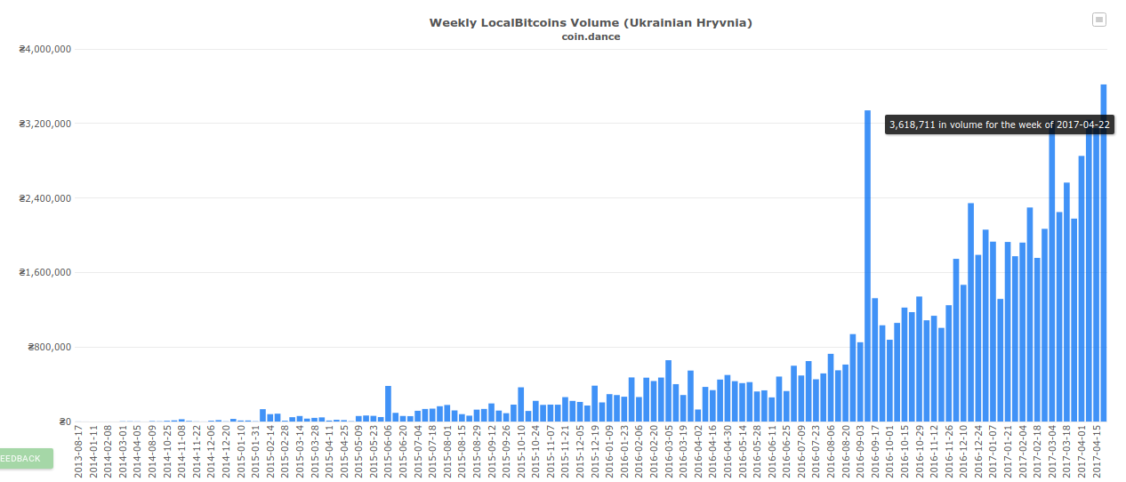This screenshot has width=1126, height=482.
Task: Click the 2015-02-14 x-axis date label
Action: click(x=270, y=452)
